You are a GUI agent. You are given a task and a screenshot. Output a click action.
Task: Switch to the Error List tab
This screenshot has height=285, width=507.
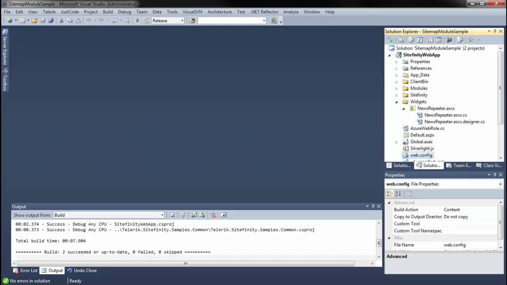click(25, 270)
